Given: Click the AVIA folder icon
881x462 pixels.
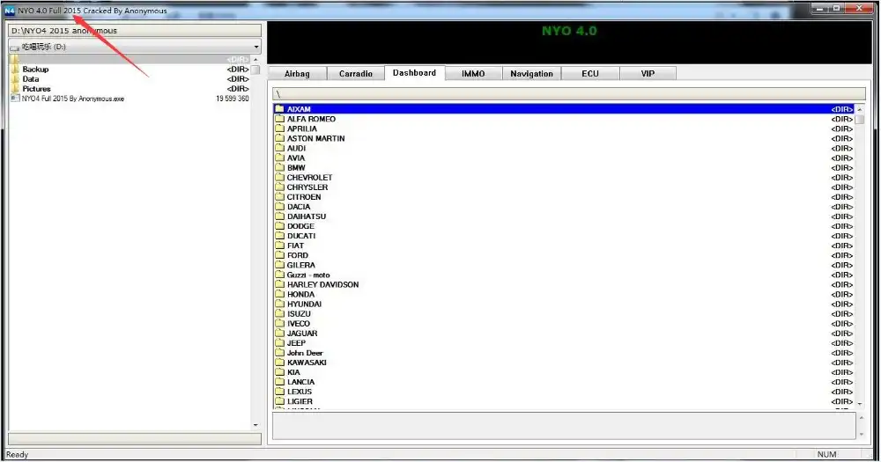Looking at the screenshot, I should point(280,158).
